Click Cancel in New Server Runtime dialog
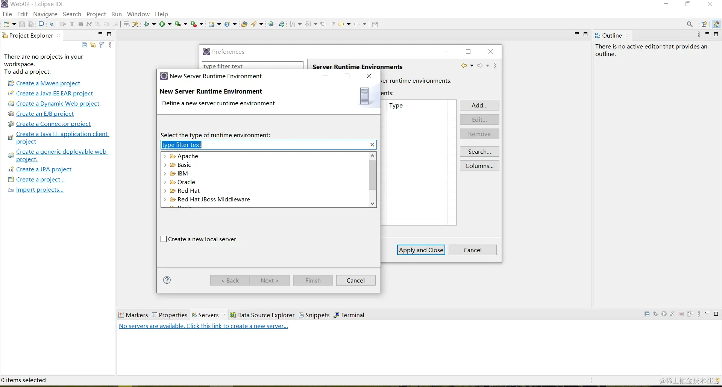722x387 pixels. [x=356, y=280]
